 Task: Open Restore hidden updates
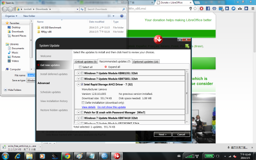tap(54, 110)
